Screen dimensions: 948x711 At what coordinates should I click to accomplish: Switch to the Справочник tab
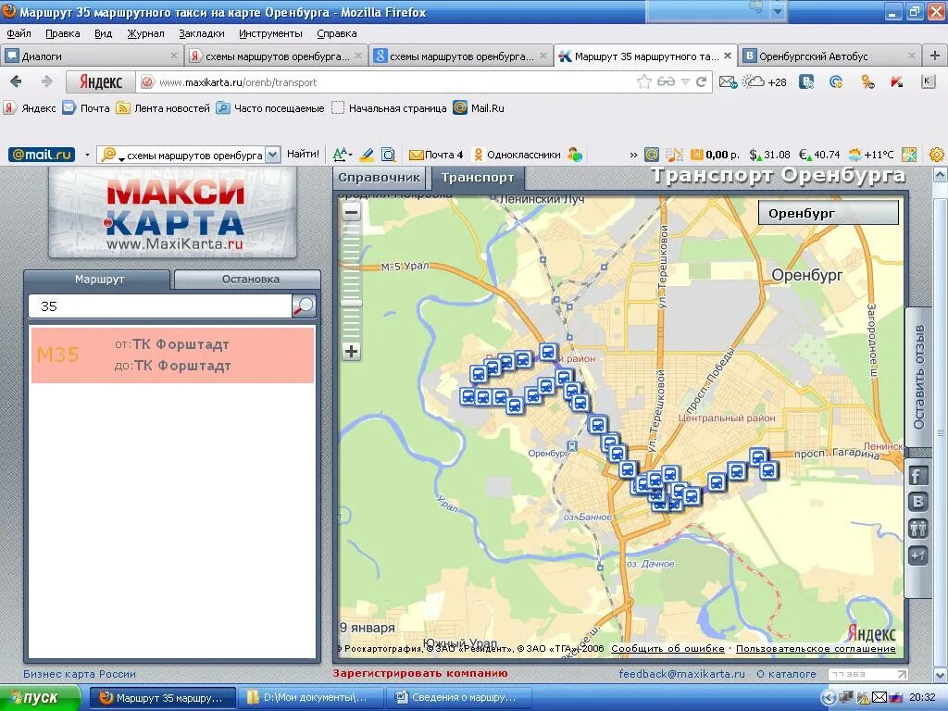click(379, 178)
